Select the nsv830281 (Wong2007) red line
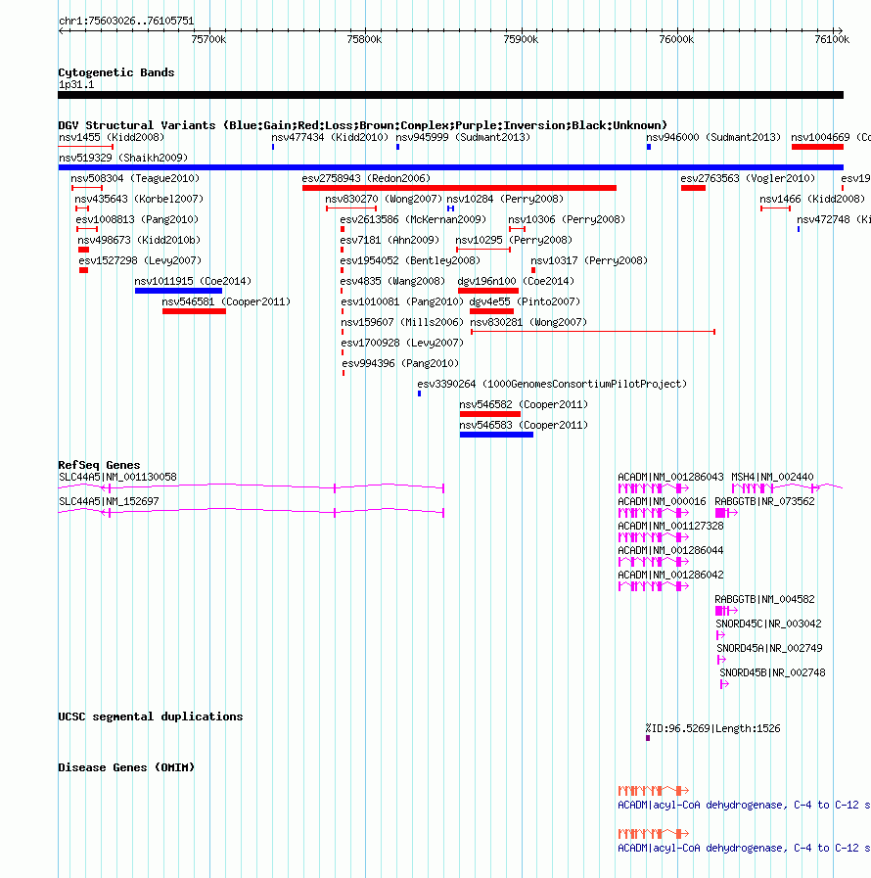 coord(593,332)
